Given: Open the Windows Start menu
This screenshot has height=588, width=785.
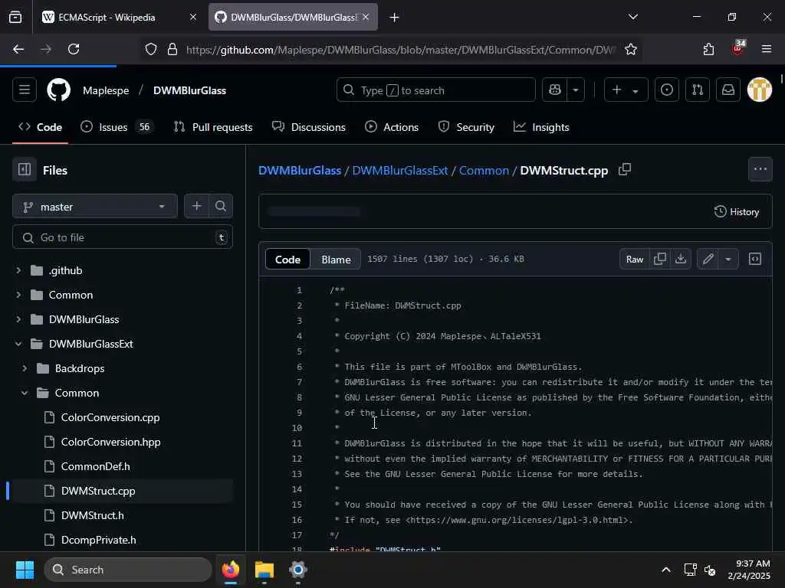Looking at the screenshot, I should tap(25, 570).
